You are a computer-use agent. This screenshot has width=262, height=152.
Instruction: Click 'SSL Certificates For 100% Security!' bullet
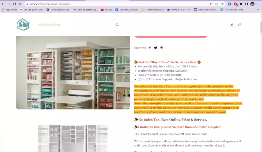160,75
